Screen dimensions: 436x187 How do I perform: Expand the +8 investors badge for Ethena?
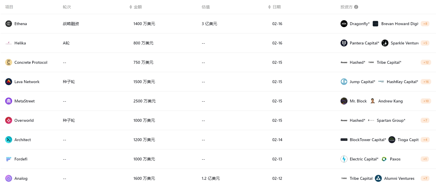[425, 24]
